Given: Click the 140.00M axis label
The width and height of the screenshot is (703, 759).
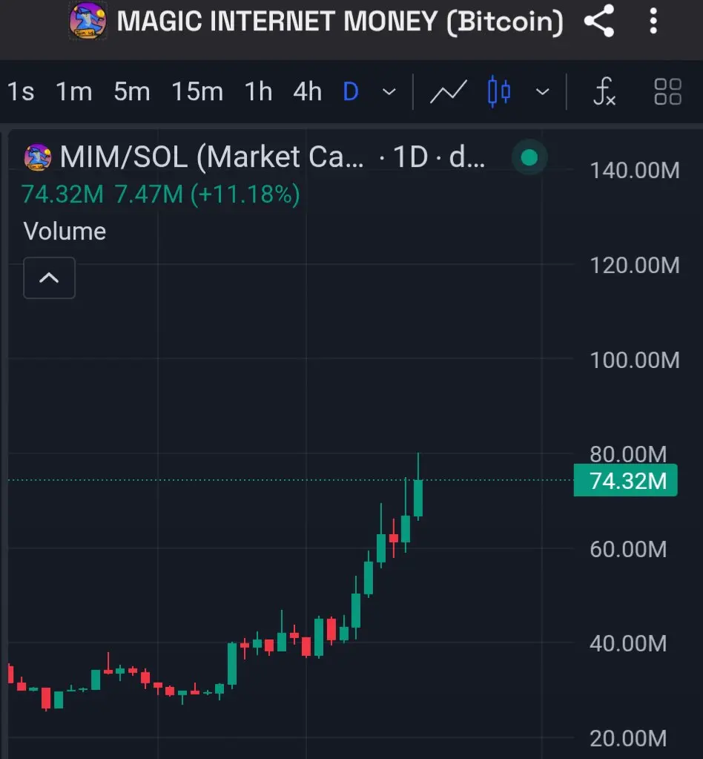Looking at the screenshot, I should [x=635, y=171].
